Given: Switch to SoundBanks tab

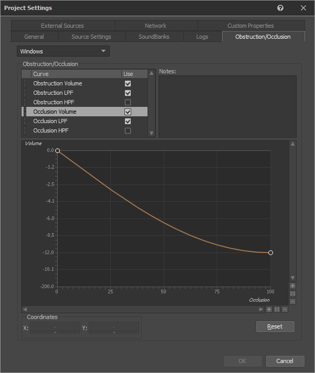Looking at the screenshot, I should click(154, 37).
